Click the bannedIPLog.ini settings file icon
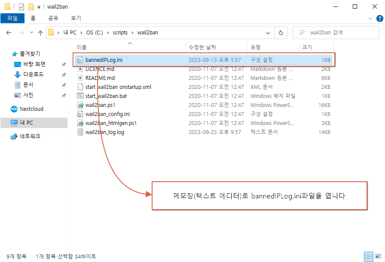The image size is (385, 262). point(80,60)
